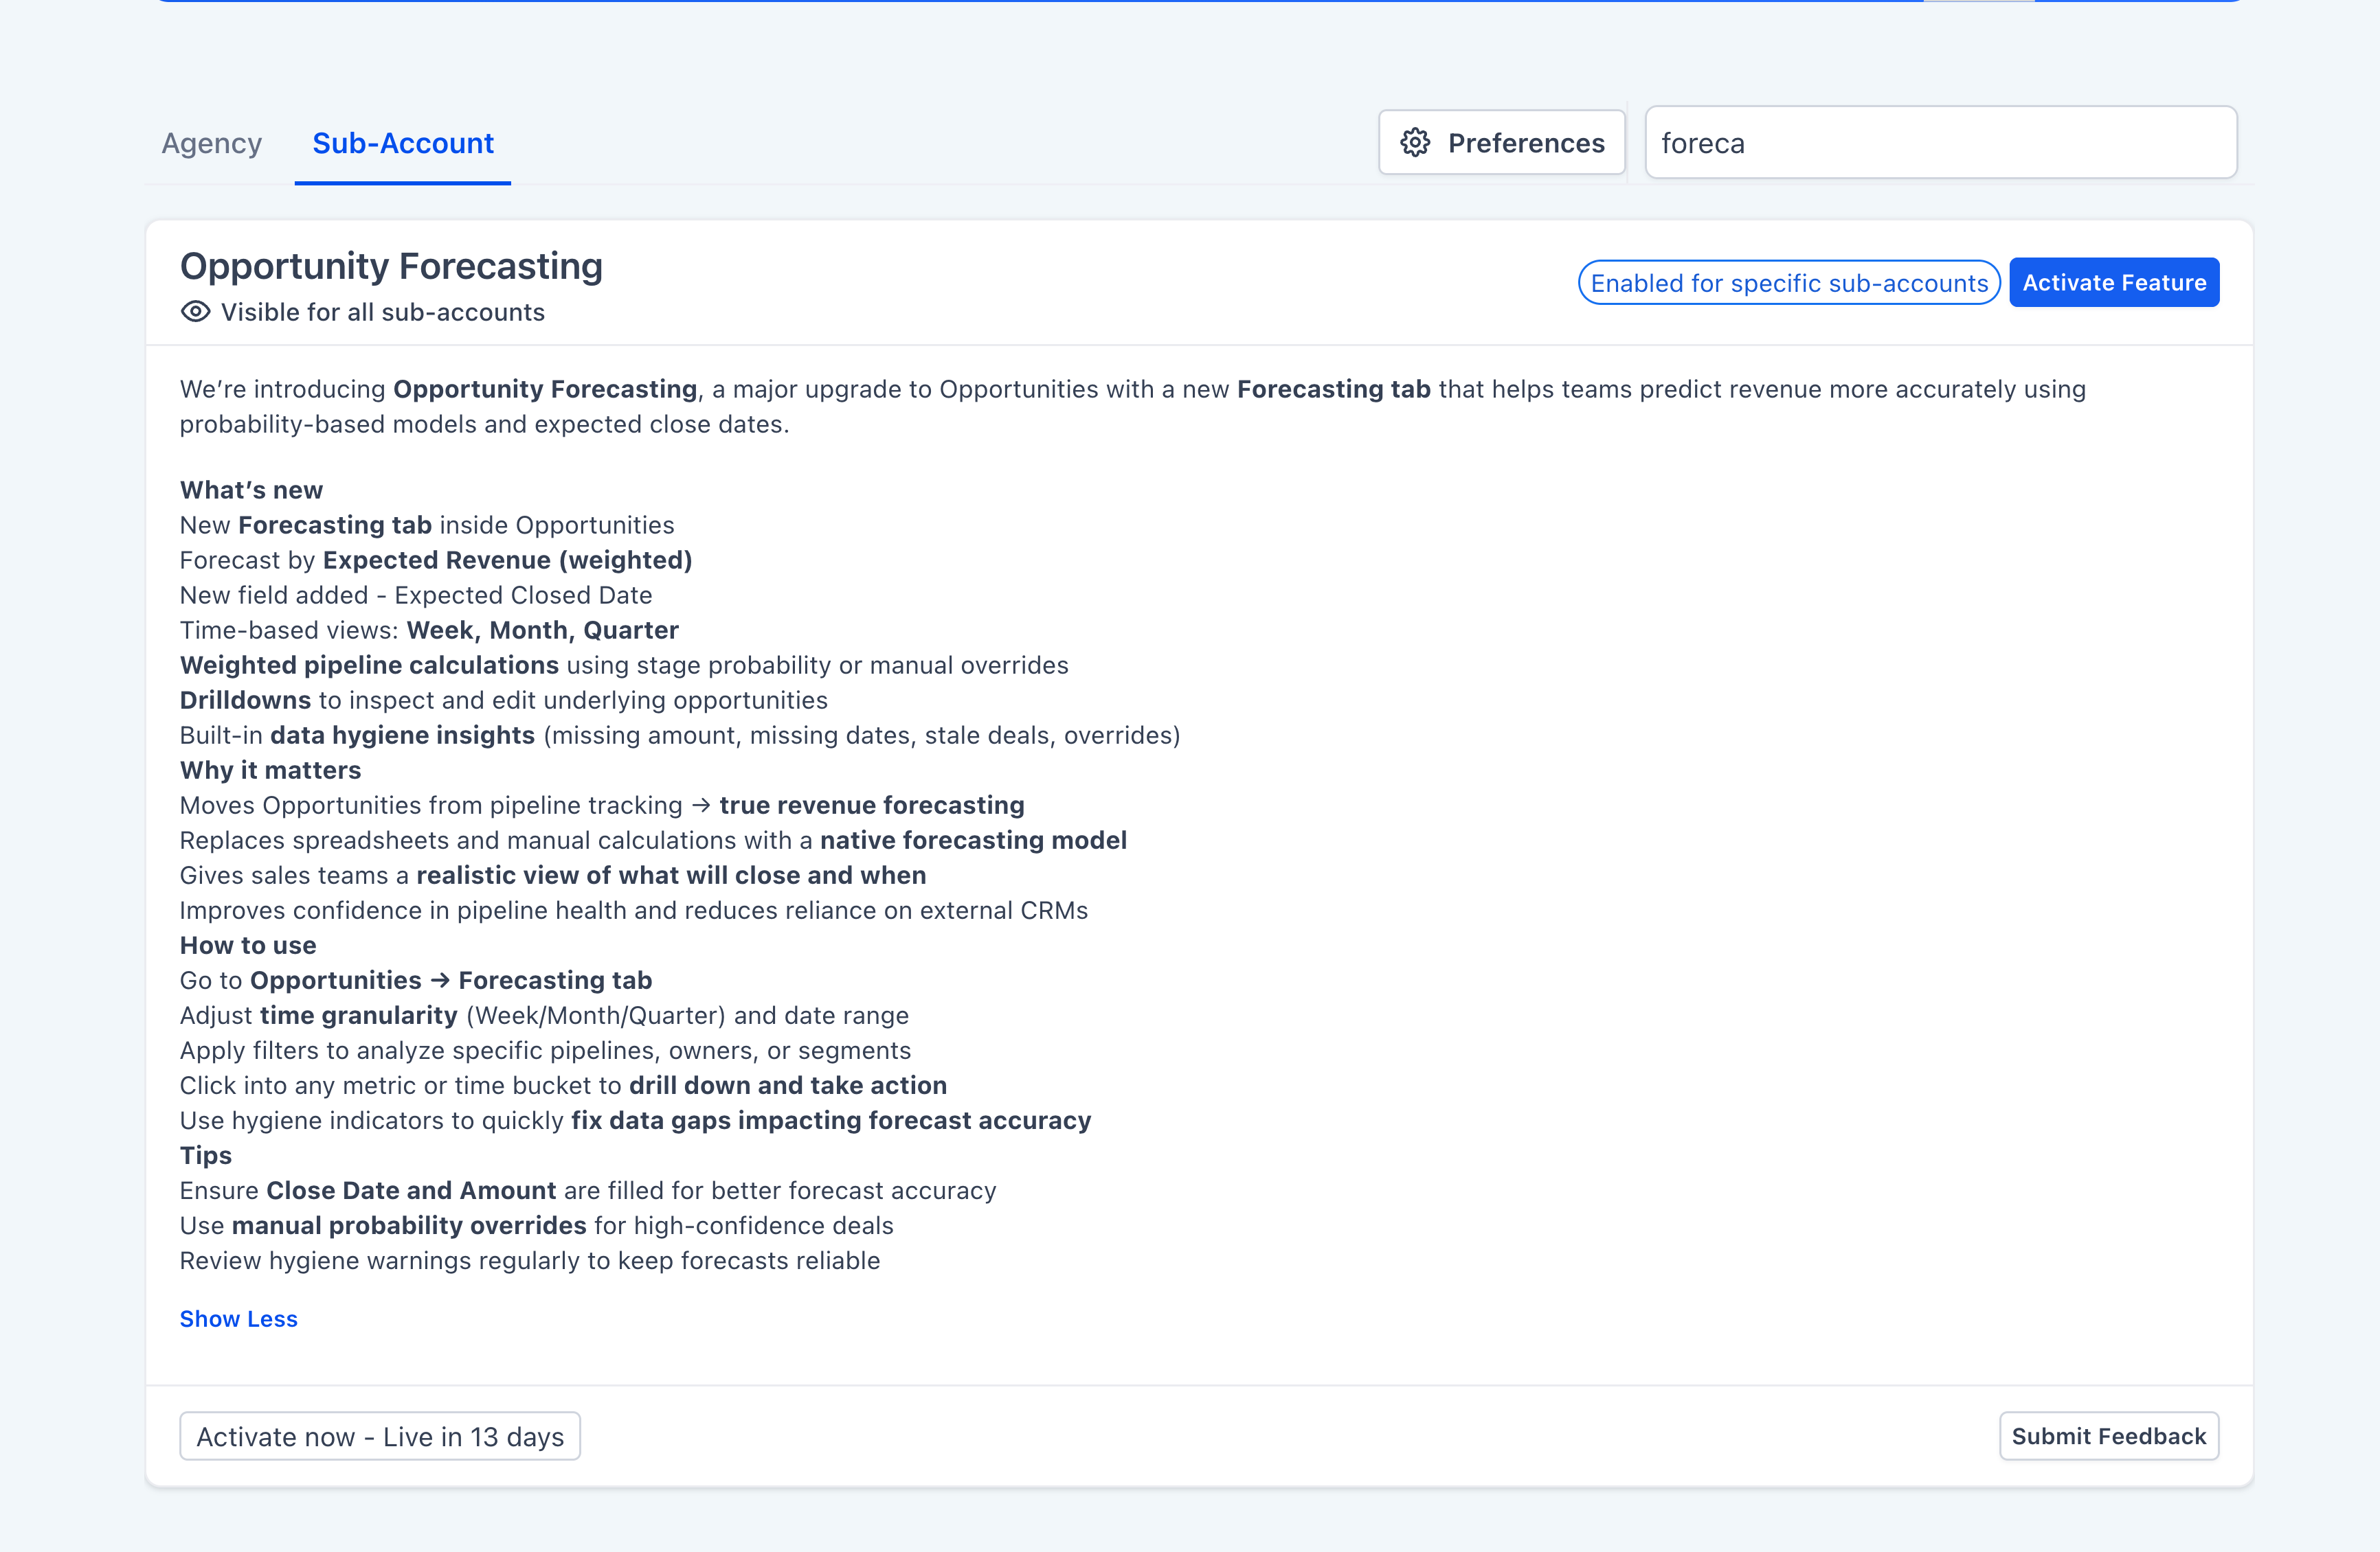Viewport: 2380px width, 1552px height.
Task: Click the Expected Revenue (weighted) text
Action: (507, 560)
